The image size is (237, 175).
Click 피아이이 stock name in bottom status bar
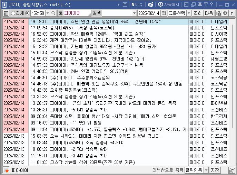[20, 170]
